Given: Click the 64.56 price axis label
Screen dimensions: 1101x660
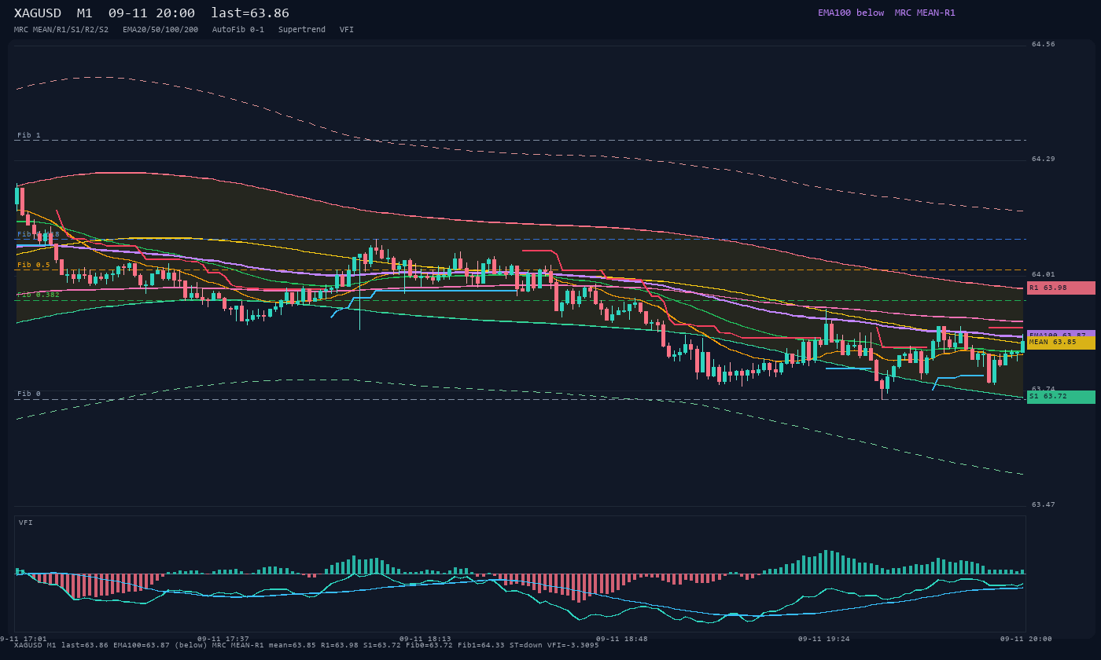Looking at the screenshot, I should 1044,44.
